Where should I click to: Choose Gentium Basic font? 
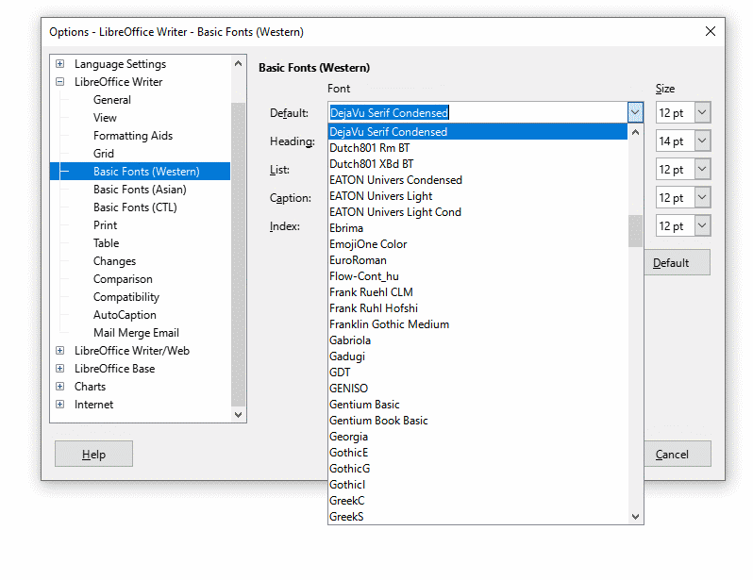(x=477, y=405)
